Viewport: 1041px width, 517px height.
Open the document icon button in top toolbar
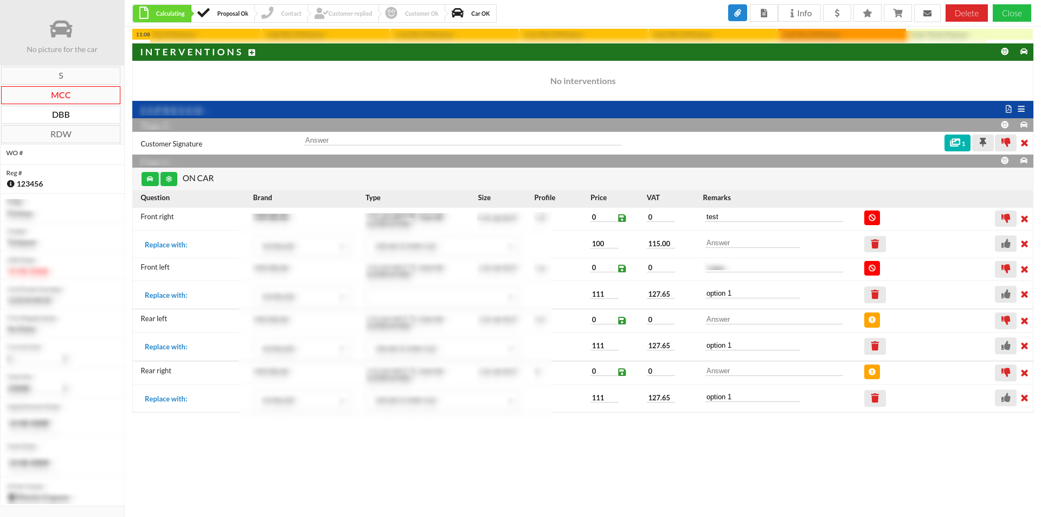[x=763, y=13]
